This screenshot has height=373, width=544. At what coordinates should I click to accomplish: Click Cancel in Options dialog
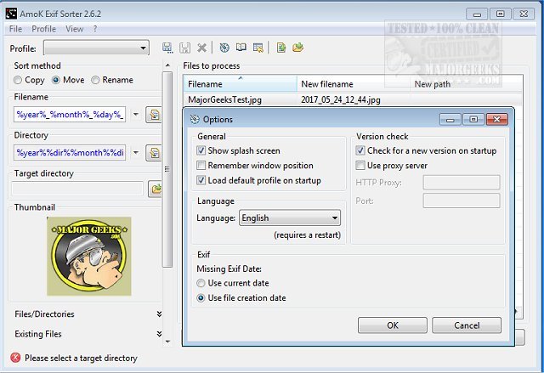pos(467,325)
